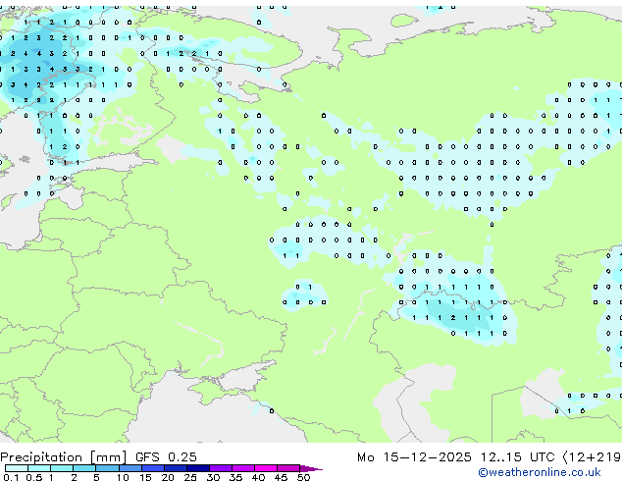Pick the 10–15 mm blue legend swatch
The height and width of the screenshot is (481, 622).
pyautogui.click(x=130, y=468)
